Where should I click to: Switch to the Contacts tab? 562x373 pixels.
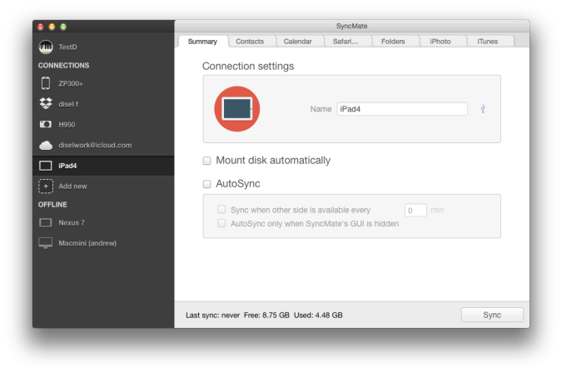pyautogui.click(x=250, y=42)
